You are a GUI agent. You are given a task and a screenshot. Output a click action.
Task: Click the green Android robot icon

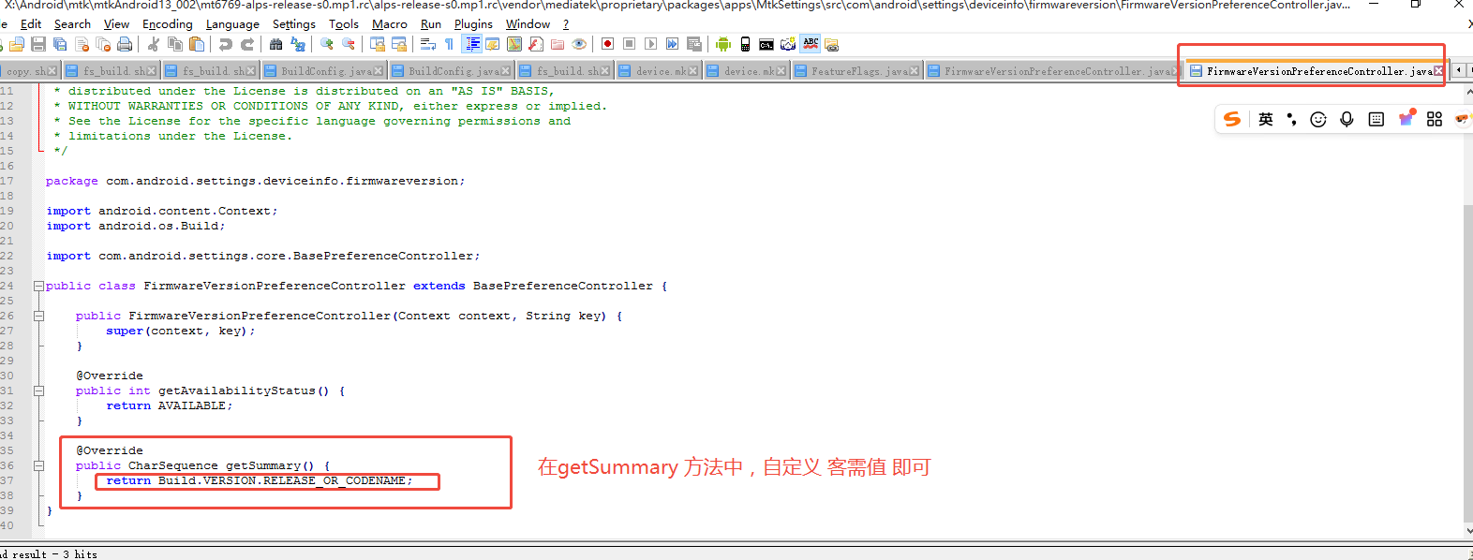point(723,44)
